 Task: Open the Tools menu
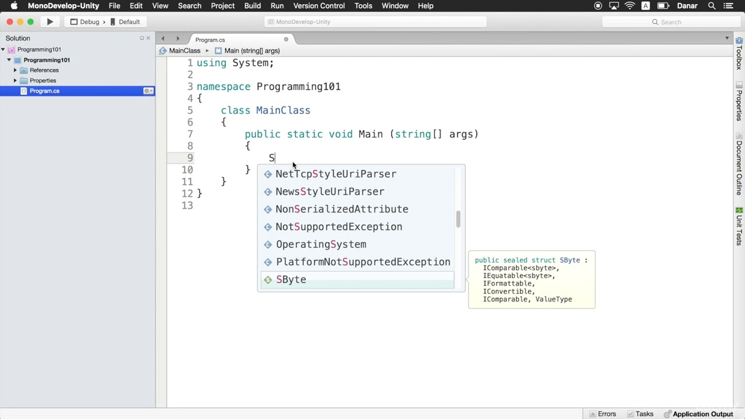(363, 6)
